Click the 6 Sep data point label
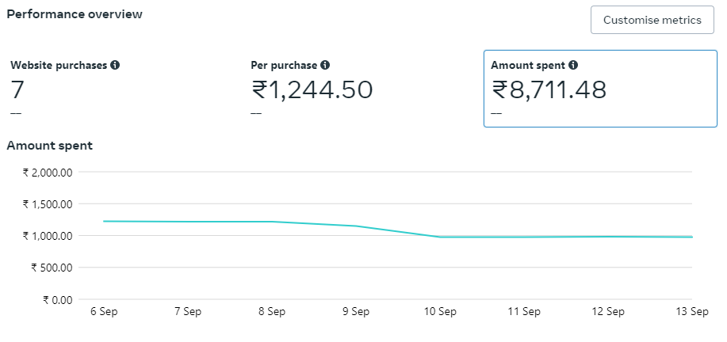This screenshot has height=342, width=727. pos(104,312)
